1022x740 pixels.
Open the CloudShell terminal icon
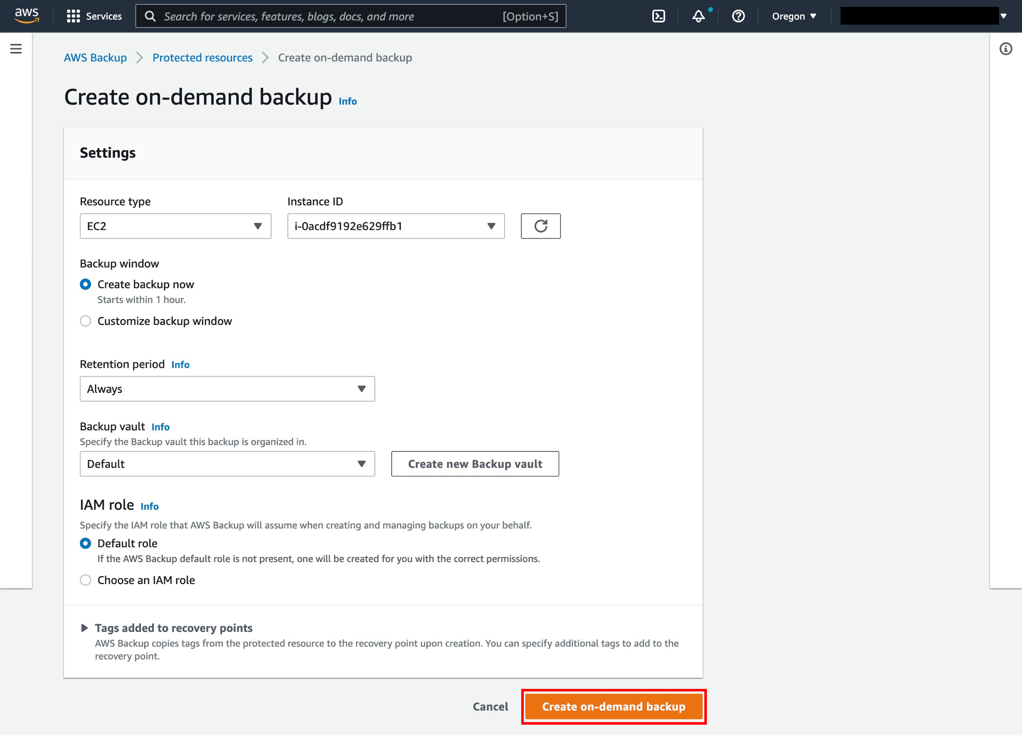[658, 16]
